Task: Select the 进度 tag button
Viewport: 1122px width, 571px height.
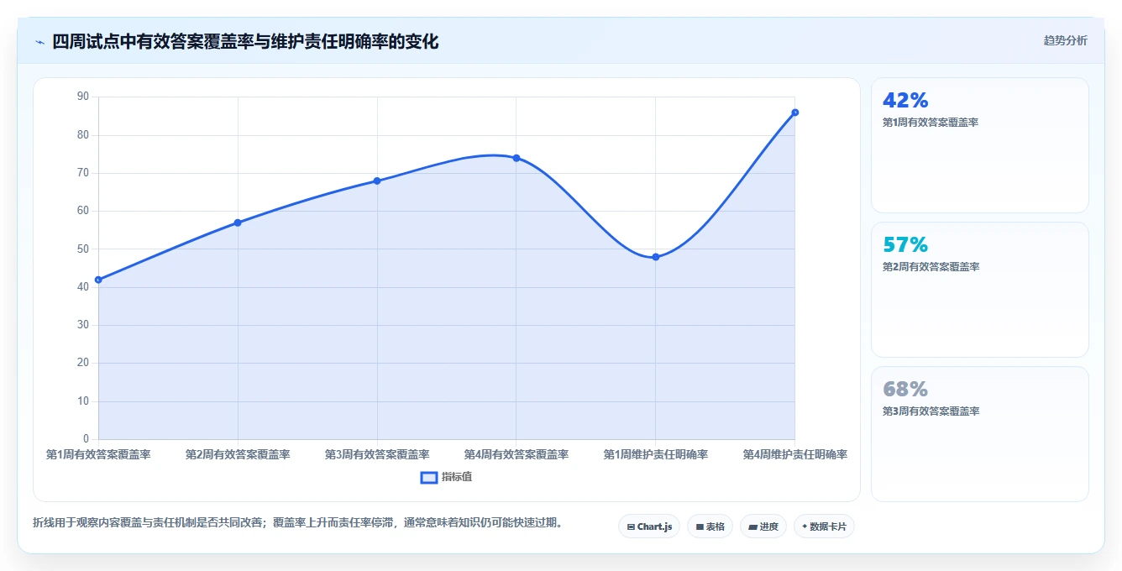Action: click(763, 526)
